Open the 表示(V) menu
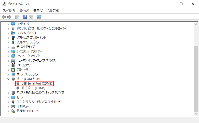199x123 pixels. tap(38, 10)
